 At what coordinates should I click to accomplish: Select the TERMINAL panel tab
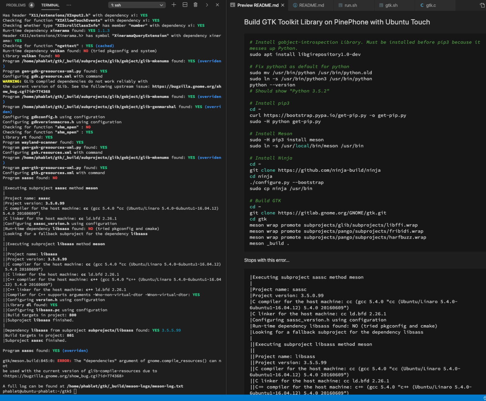click(x=50, y=5)
